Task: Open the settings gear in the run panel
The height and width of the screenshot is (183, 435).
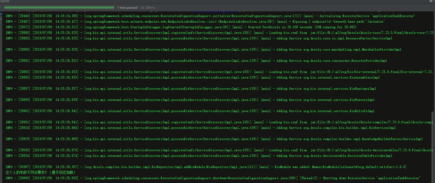Action: [x=431, y=1]
